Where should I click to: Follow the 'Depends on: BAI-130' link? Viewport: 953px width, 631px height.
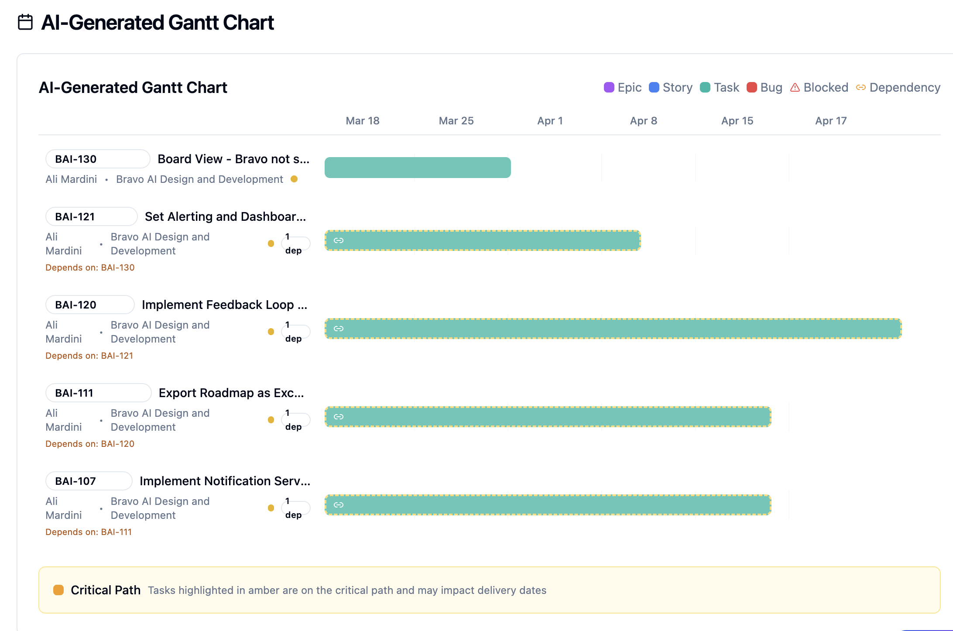tap(90, 267)
